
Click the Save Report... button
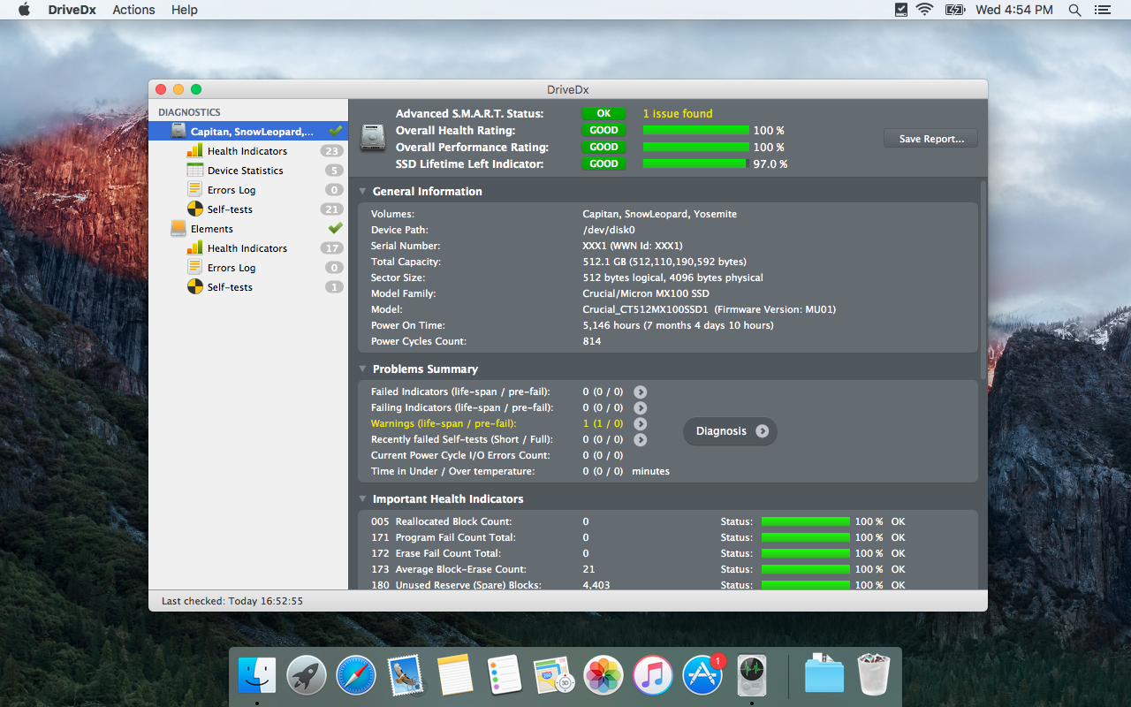click(x=930, y=139)
